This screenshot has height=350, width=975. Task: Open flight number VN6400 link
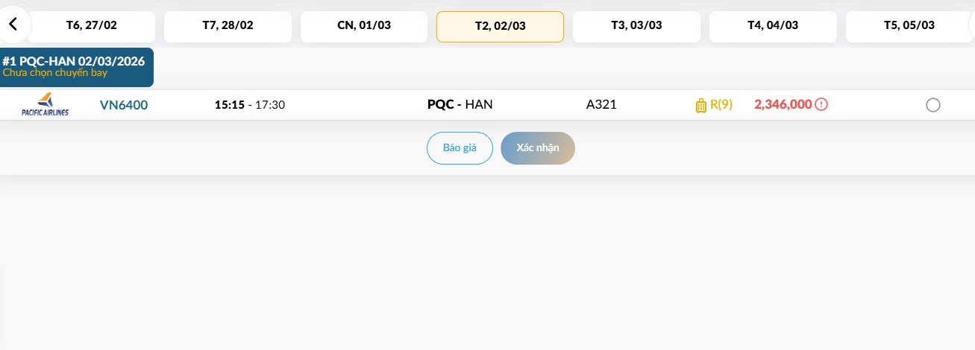[124, 105]
